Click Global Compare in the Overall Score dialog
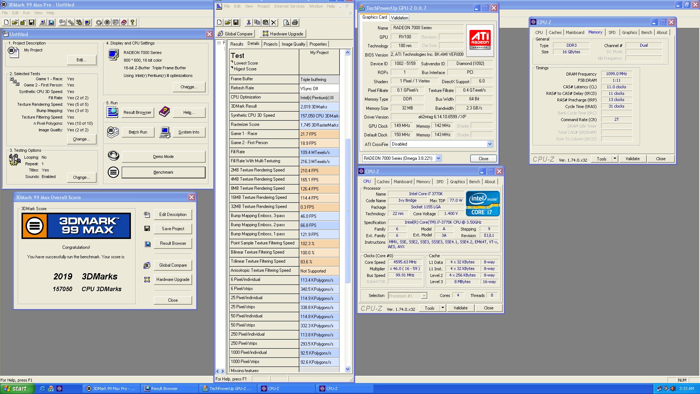 [173, 265]
